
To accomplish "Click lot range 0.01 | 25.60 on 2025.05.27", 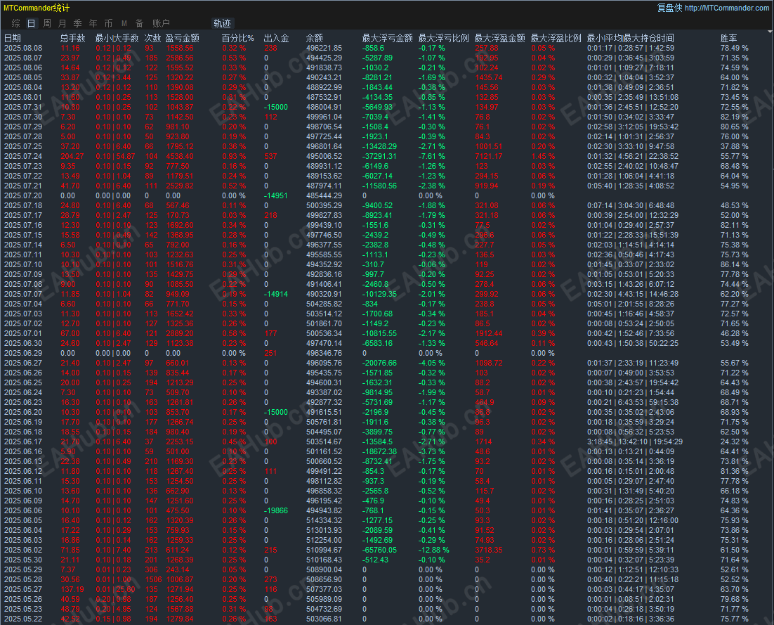I will click(x=114, y=589).
